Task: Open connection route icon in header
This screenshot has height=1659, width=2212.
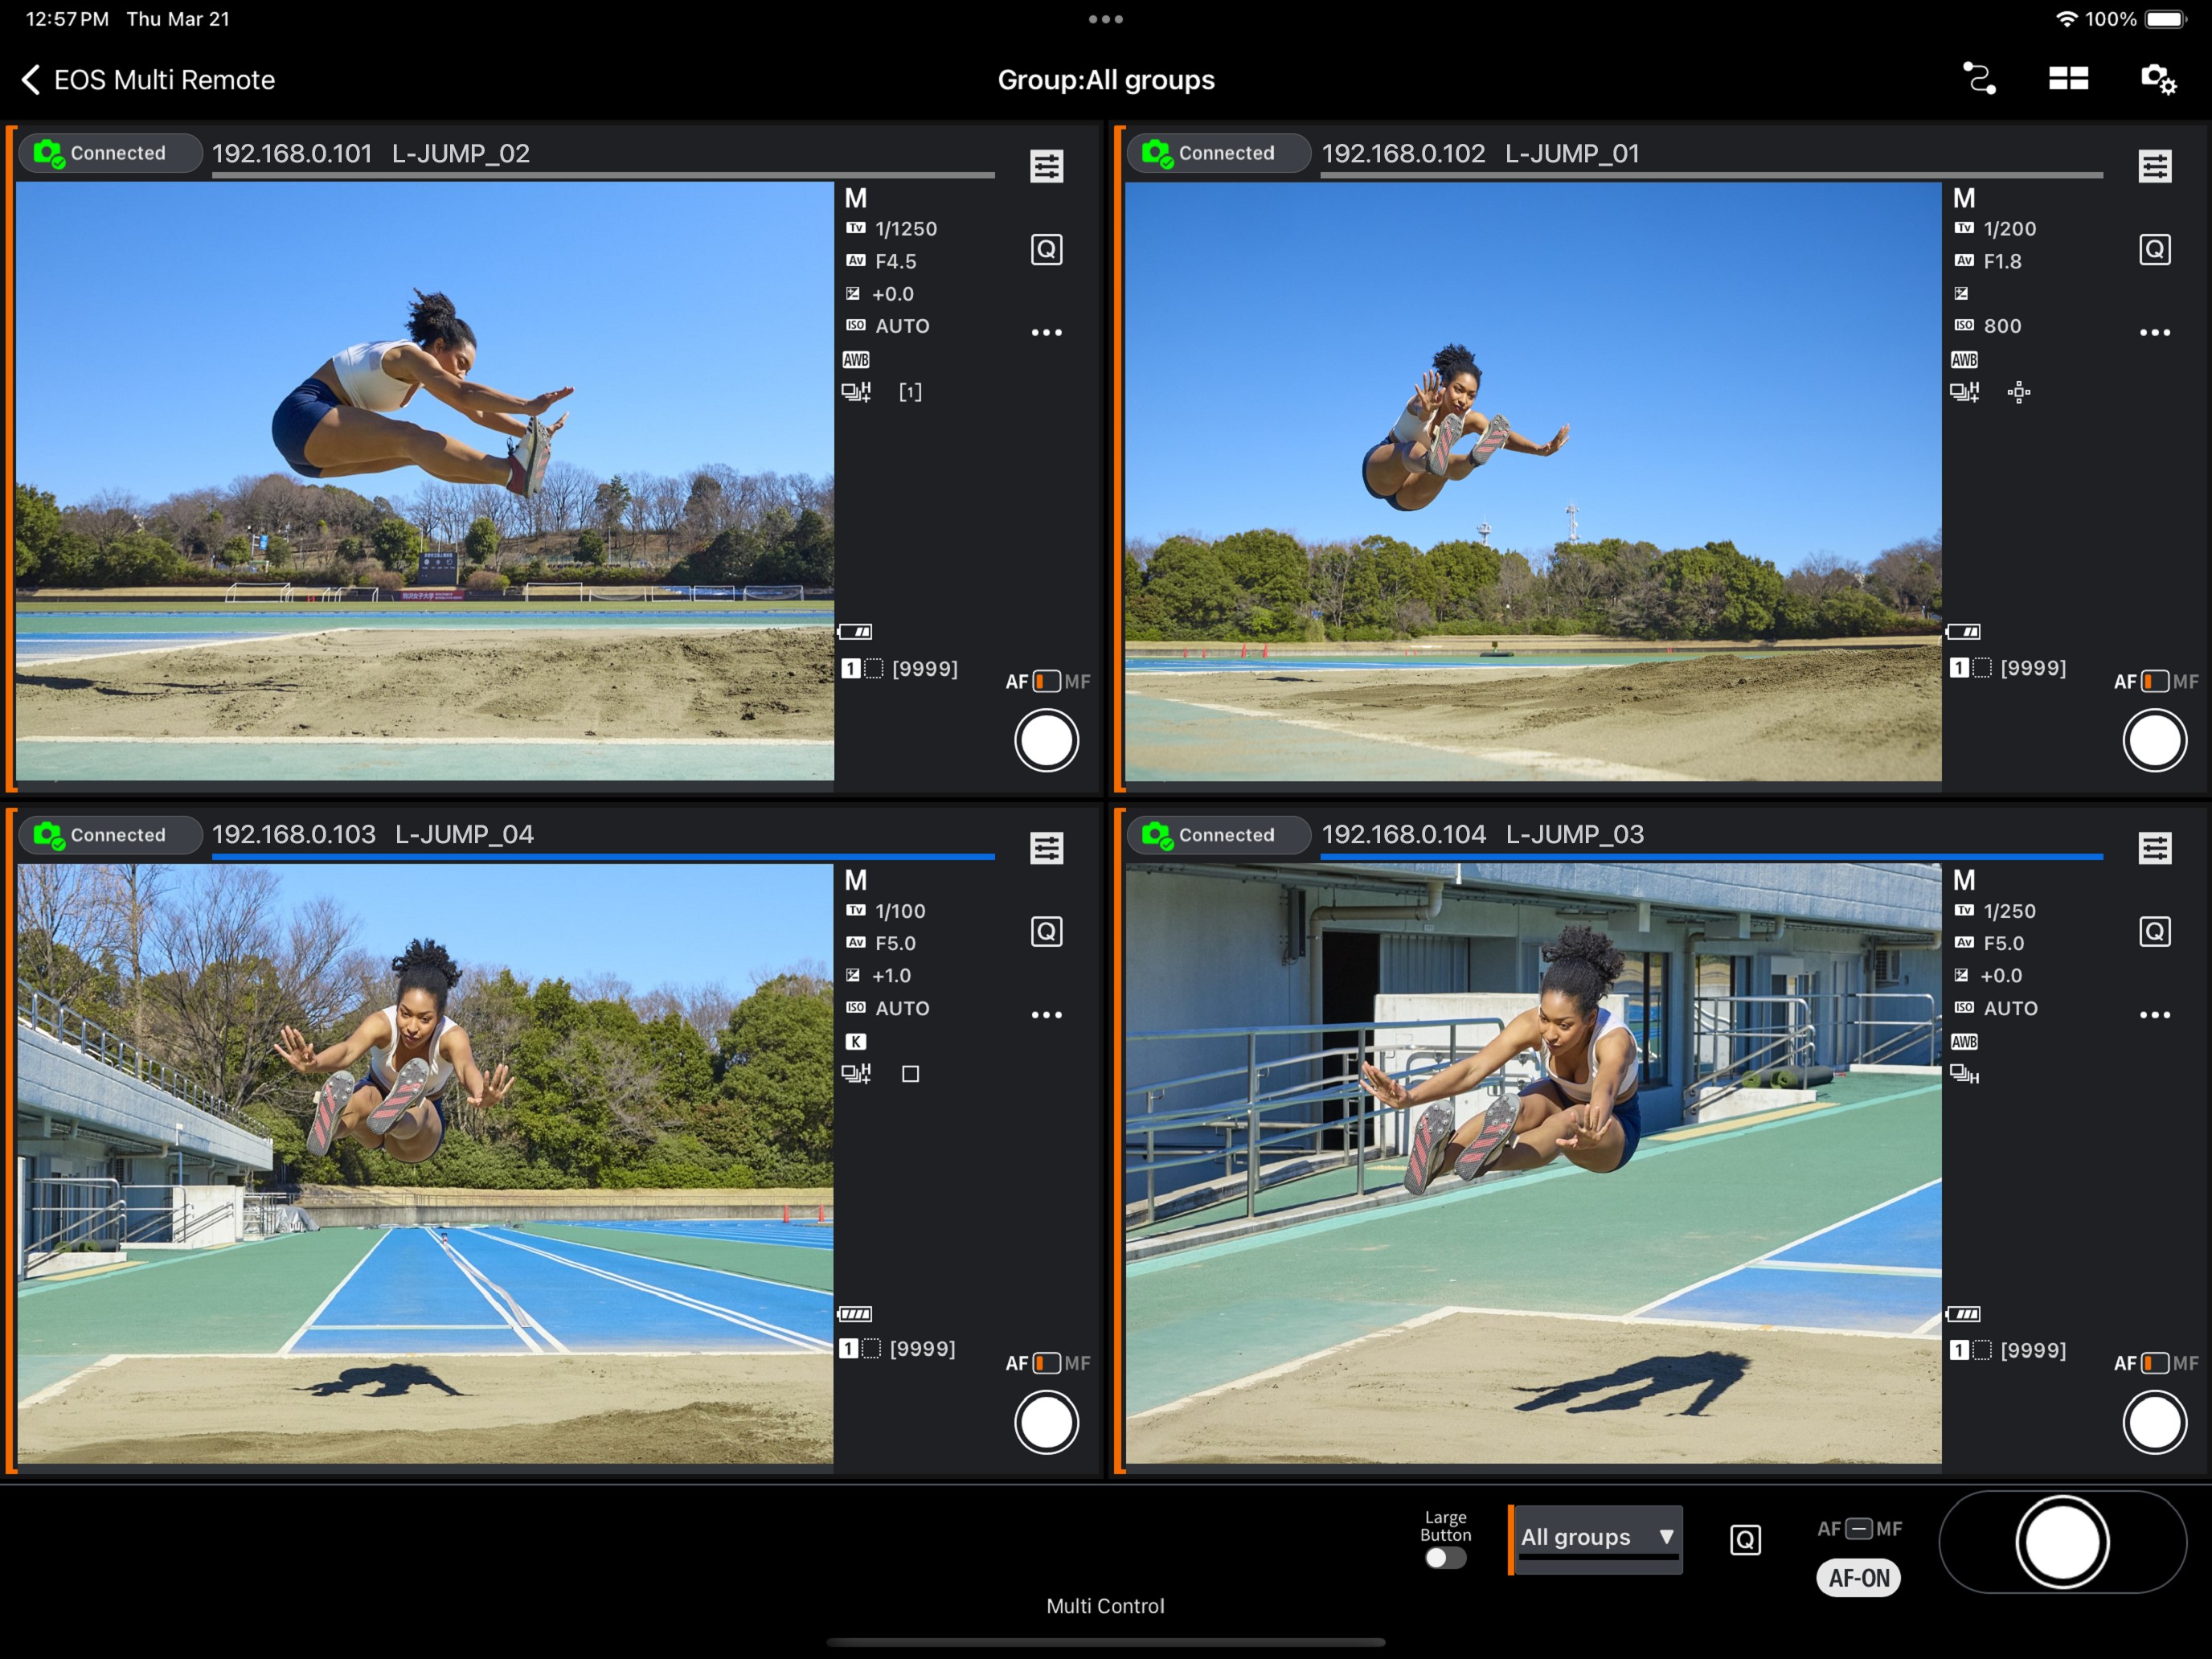Action: [1979, 79]
